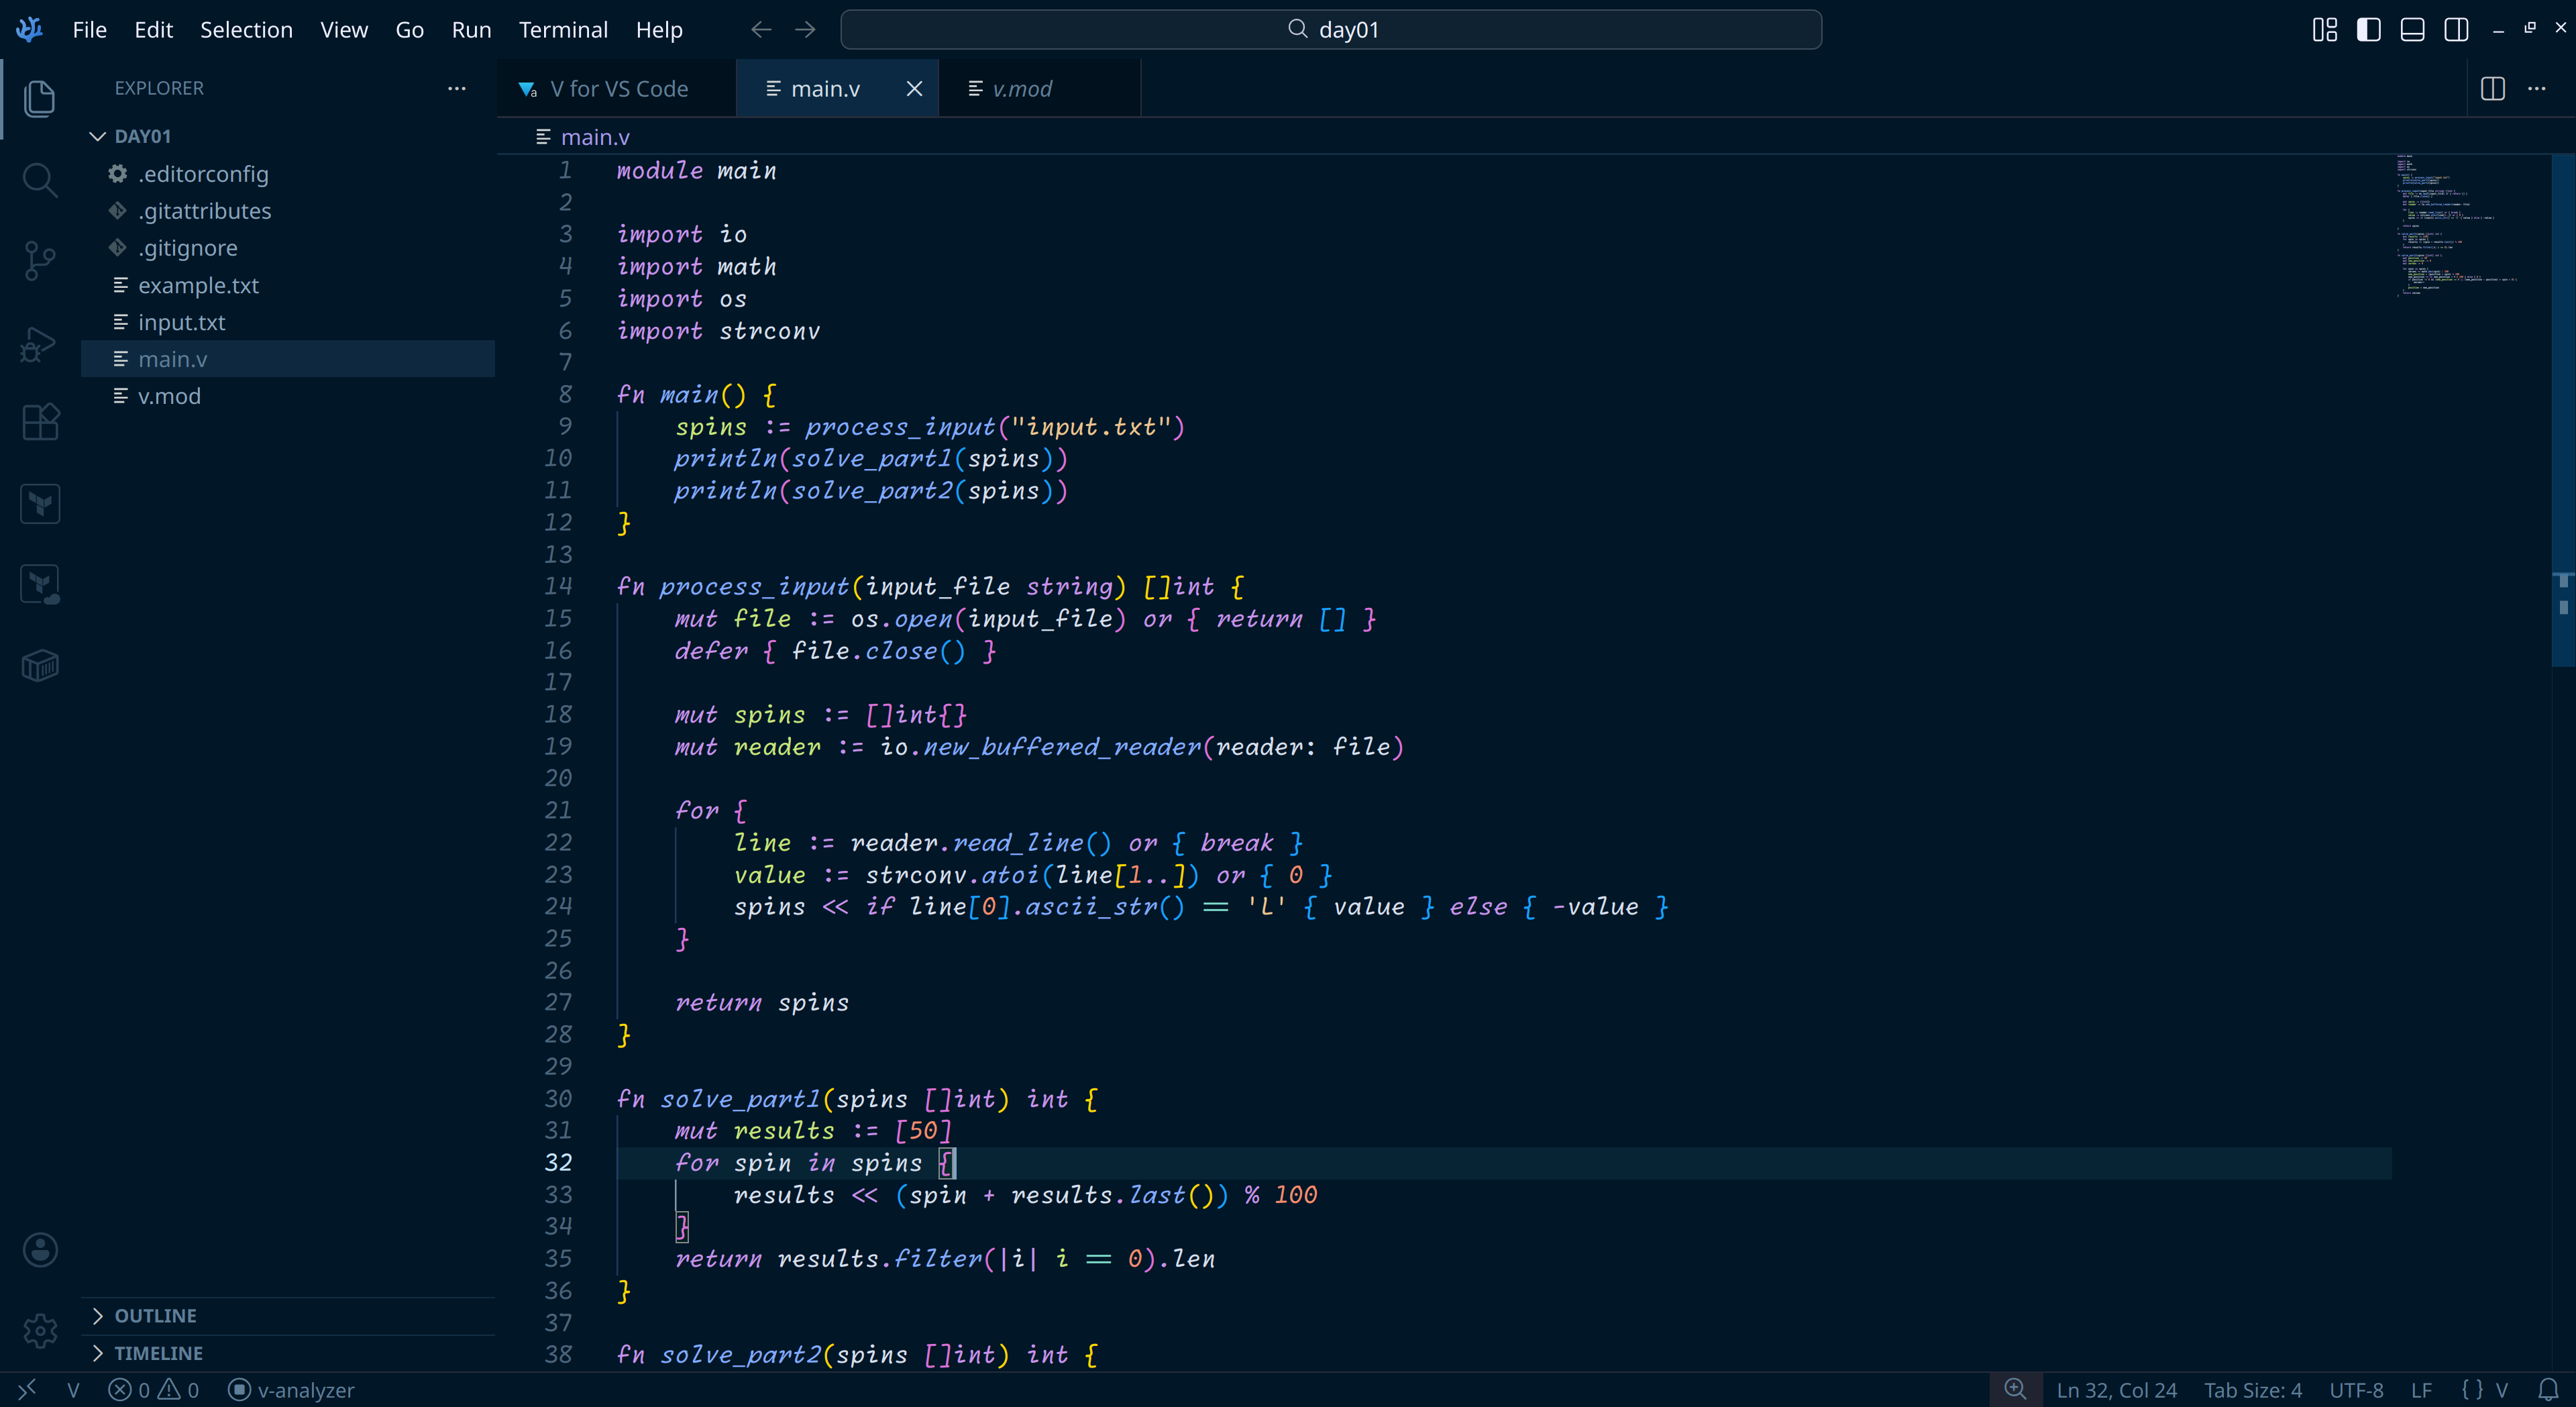Screen dimensions: 2576x1407
Task: Open the Source Control view
Action: (39, 261)
